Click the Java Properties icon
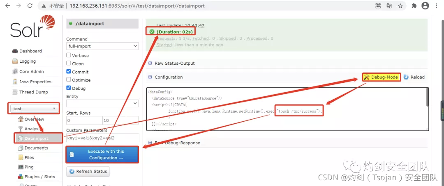 15,82
